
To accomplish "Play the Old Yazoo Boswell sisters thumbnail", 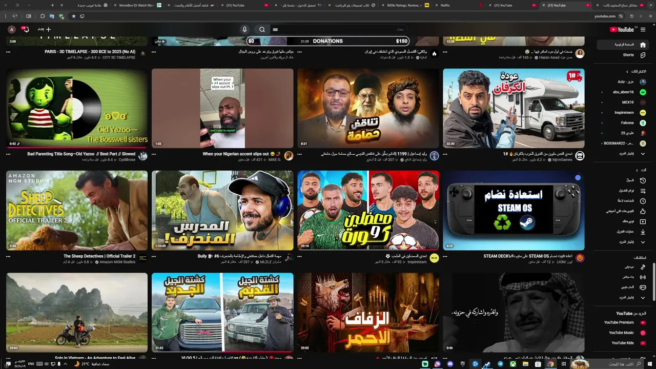I will coord(77,108).
